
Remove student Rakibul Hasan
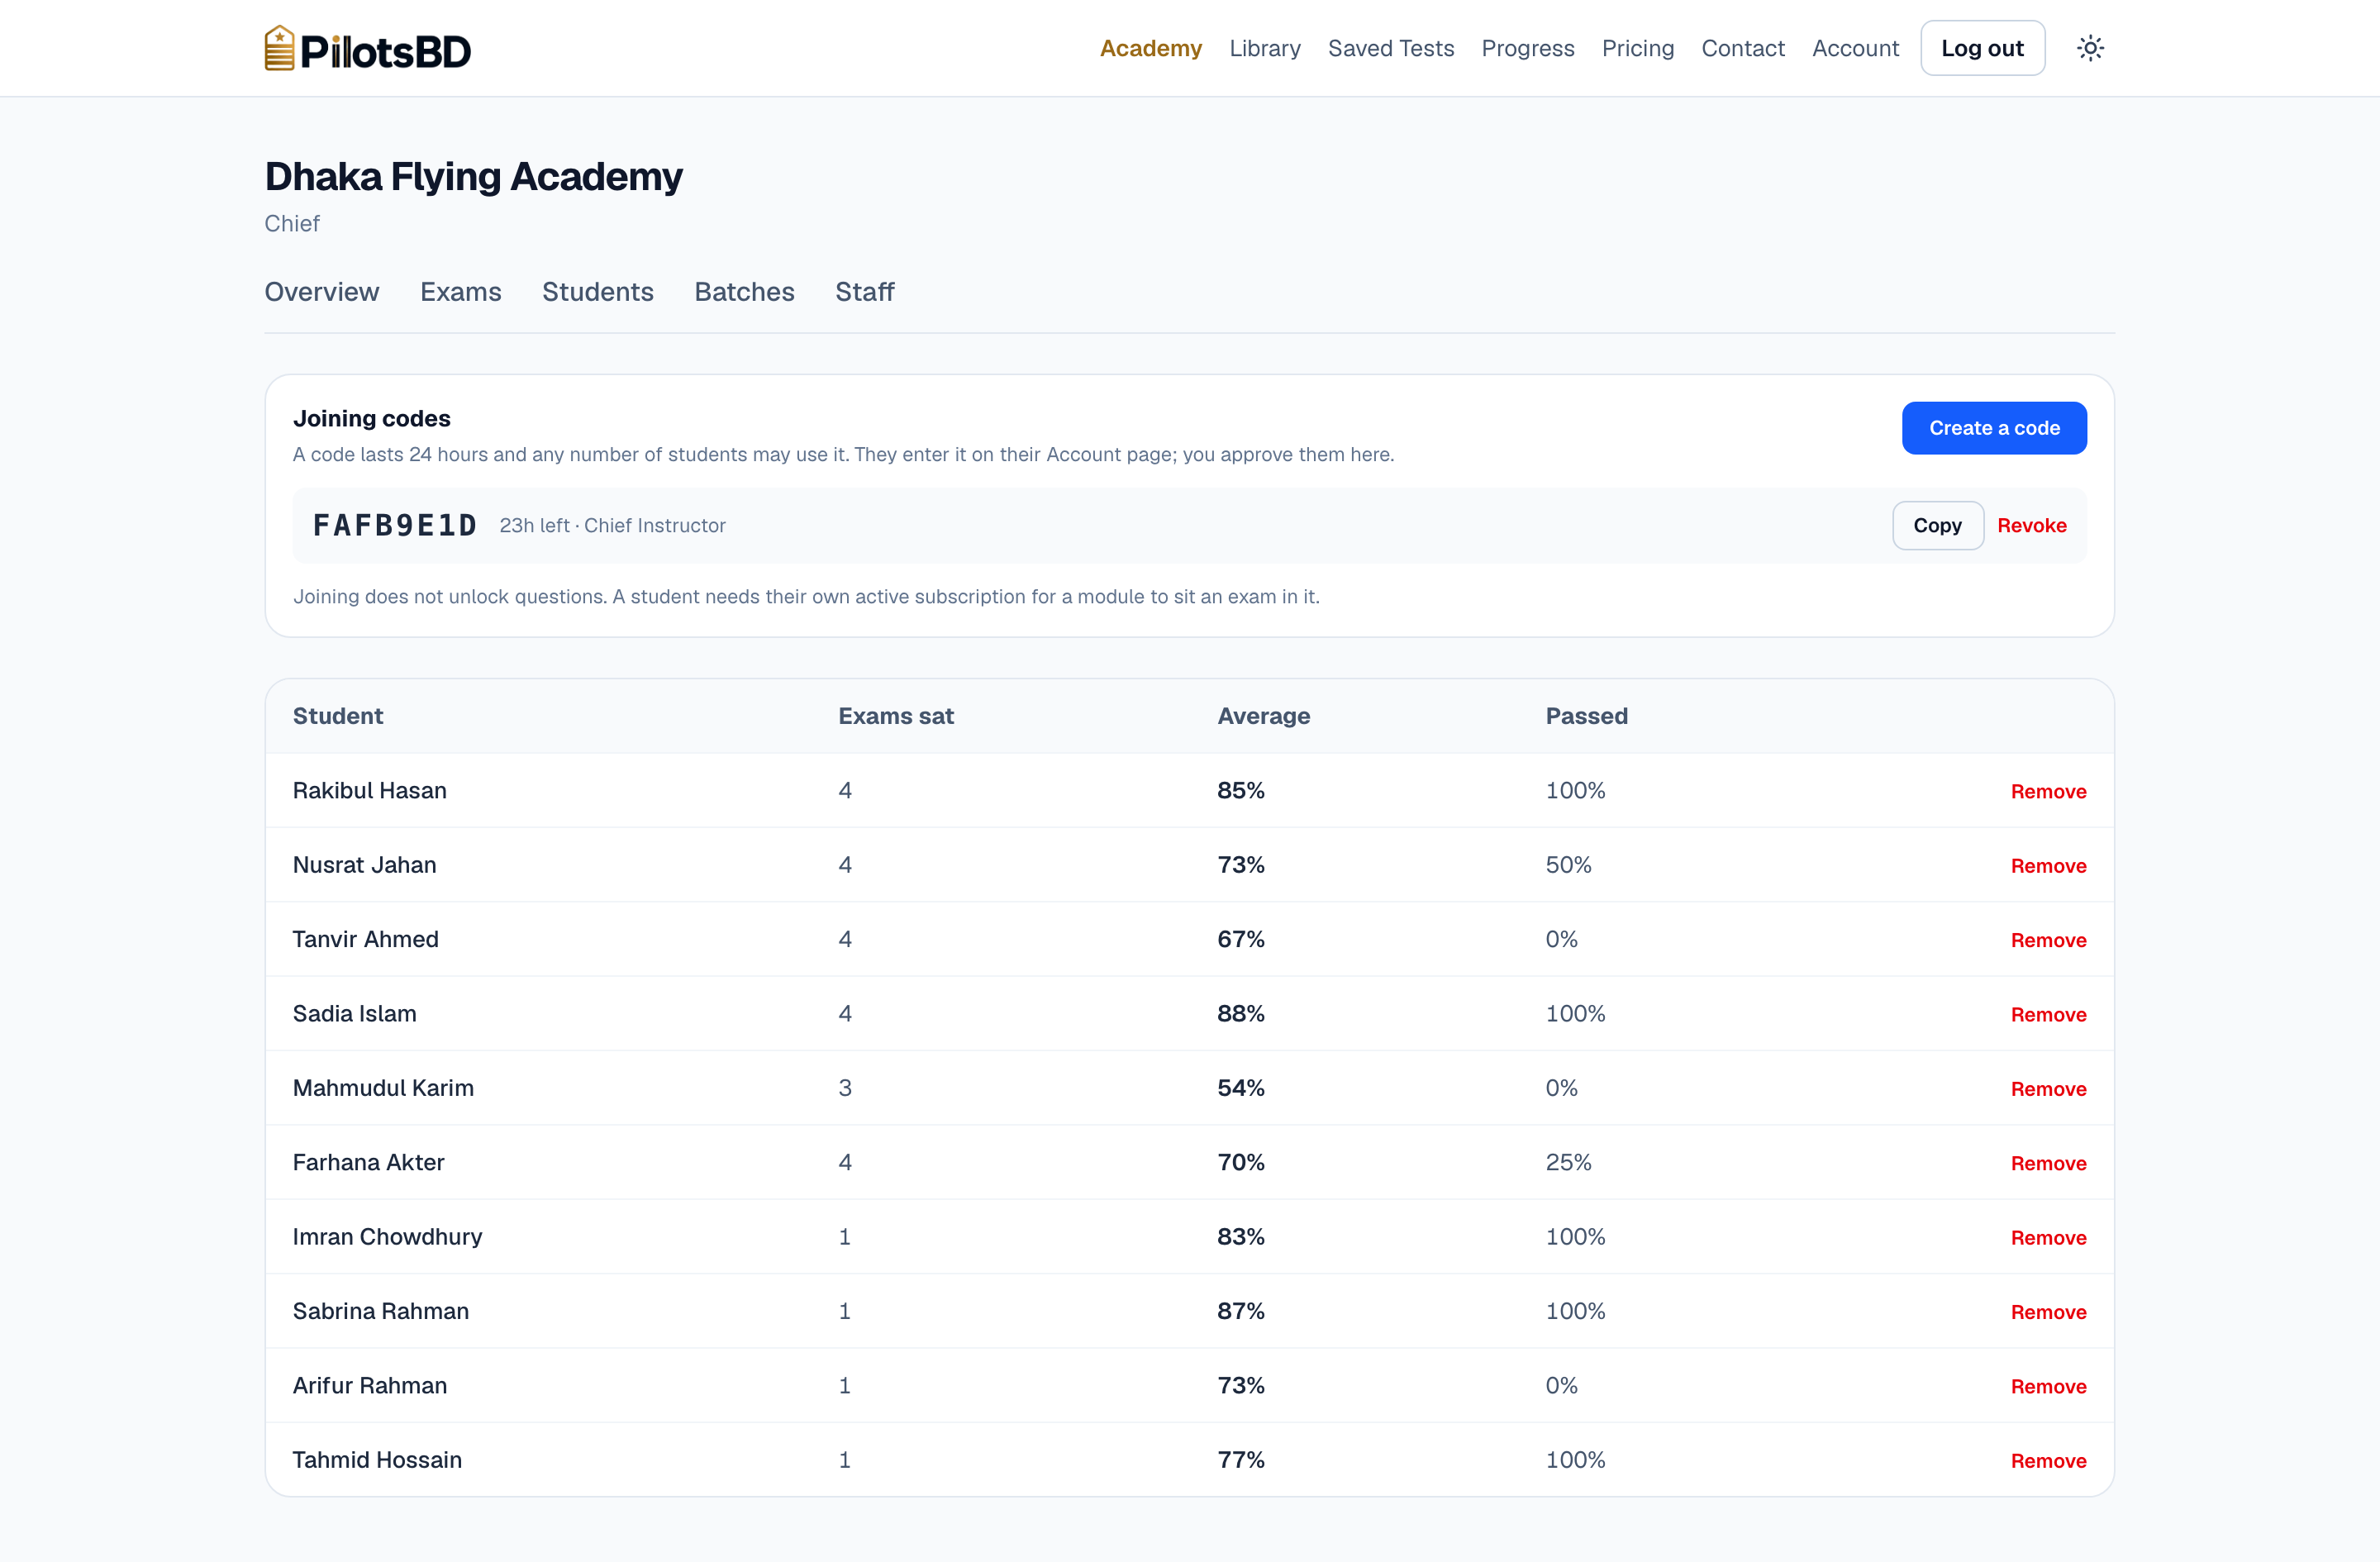coord(2048,791)
